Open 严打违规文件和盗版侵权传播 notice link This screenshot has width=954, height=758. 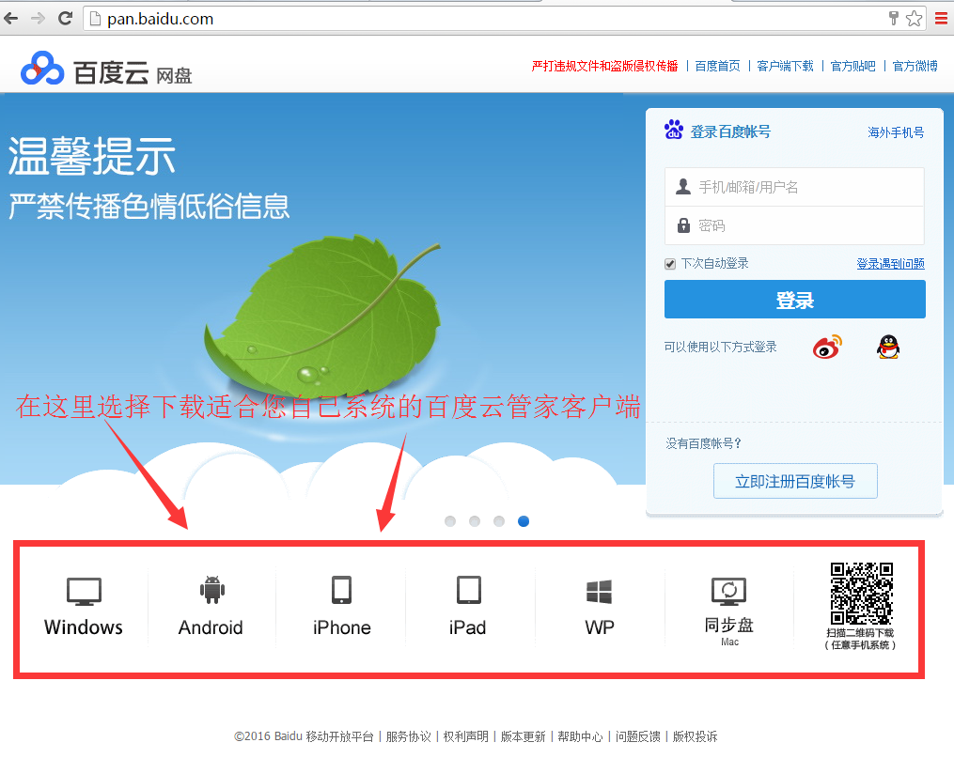pyautogui.click(x=604, y=66)
